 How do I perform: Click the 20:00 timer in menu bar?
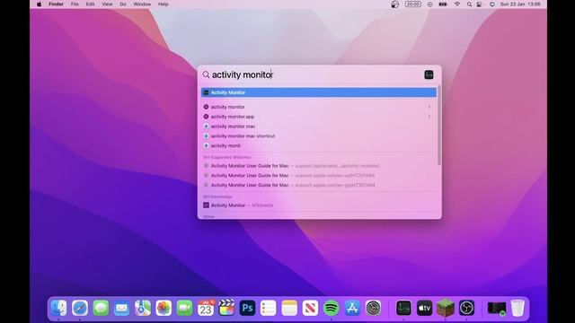[413, 4]
